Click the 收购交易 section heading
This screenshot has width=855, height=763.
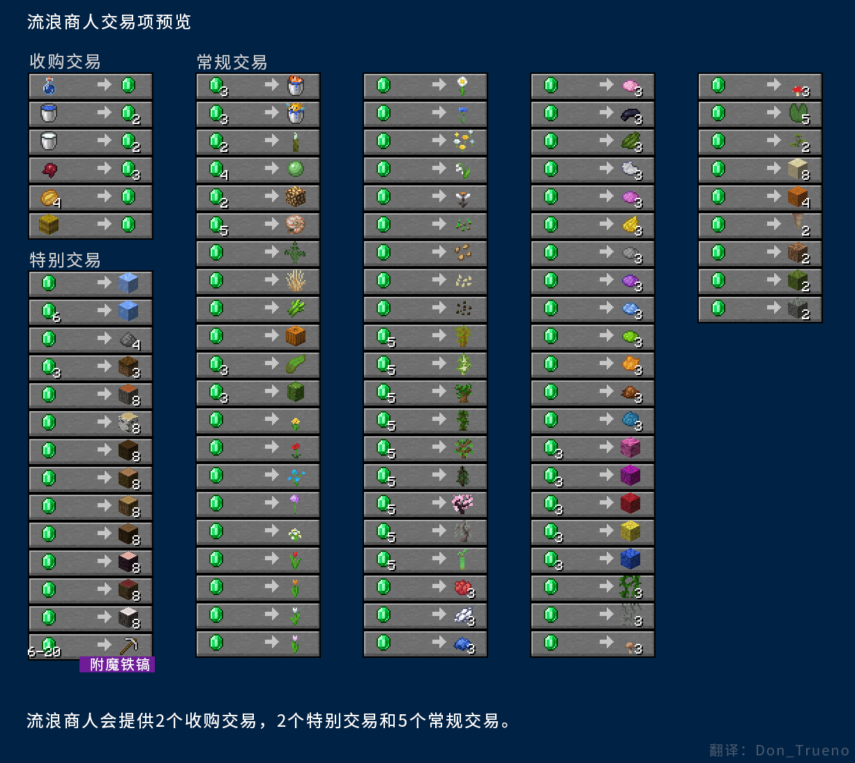(65, 61)
